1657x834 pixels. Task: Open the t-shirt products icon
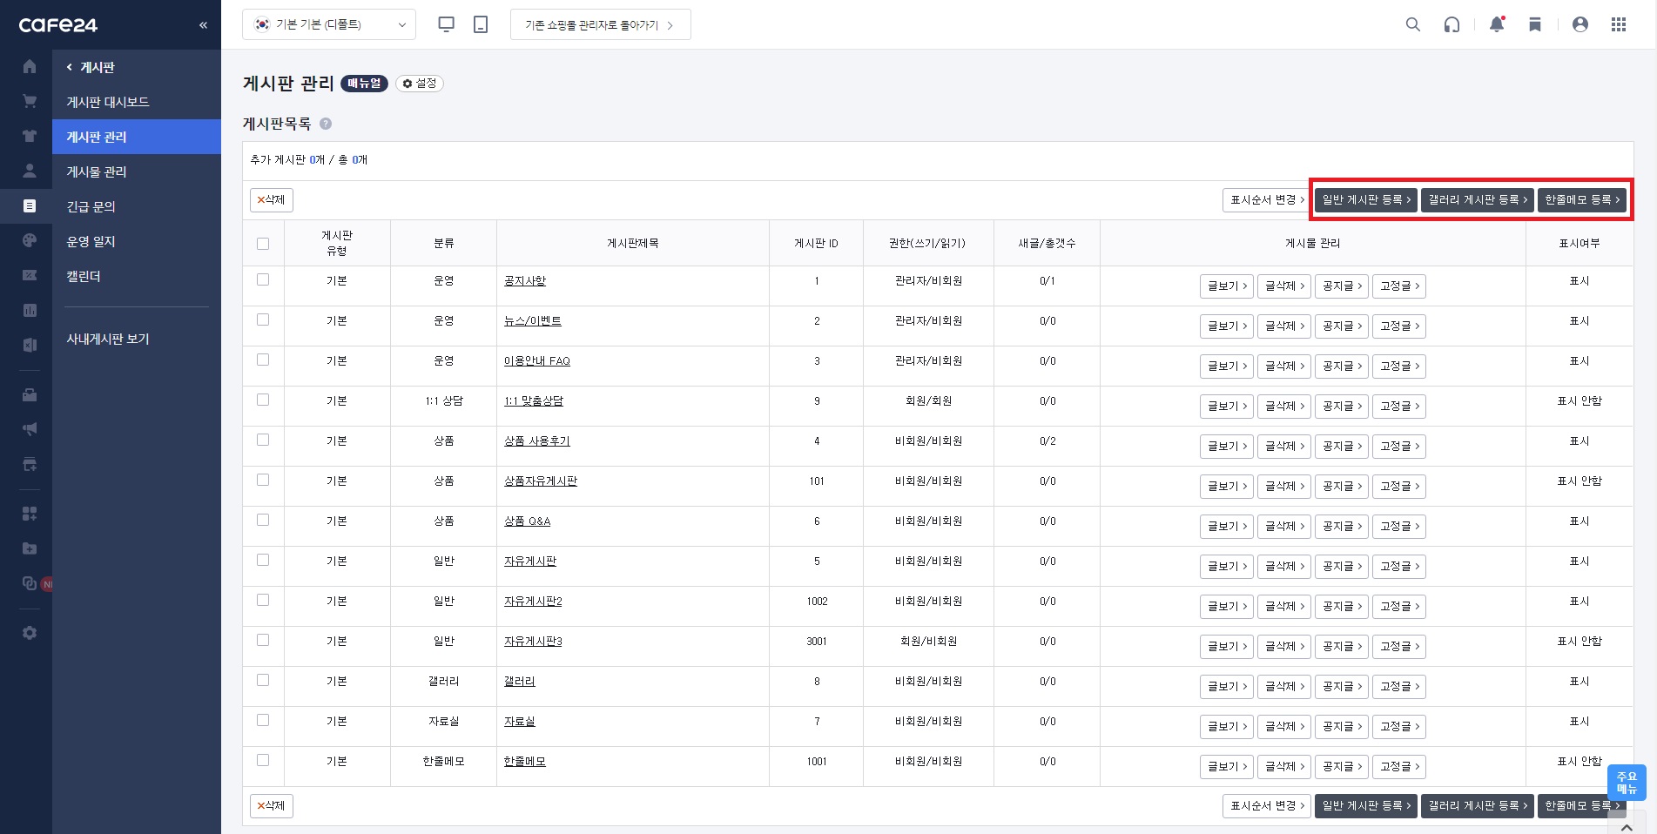point(30,136)
